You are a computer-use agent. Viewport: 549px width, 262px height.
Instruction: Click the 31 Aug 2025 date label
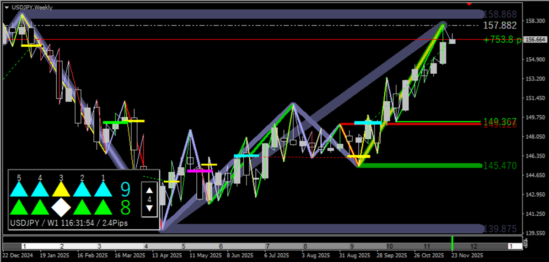coord(355,255)
